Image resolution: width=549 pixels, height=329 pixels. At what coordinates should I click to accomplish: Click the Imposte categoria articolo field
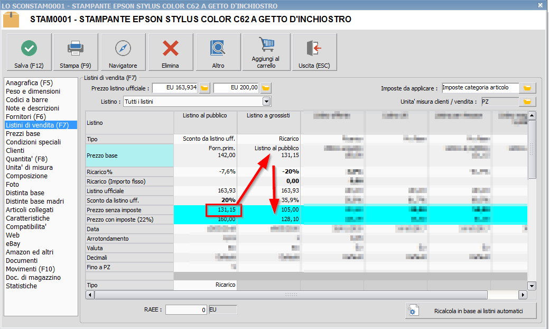[x=480, y=88]
